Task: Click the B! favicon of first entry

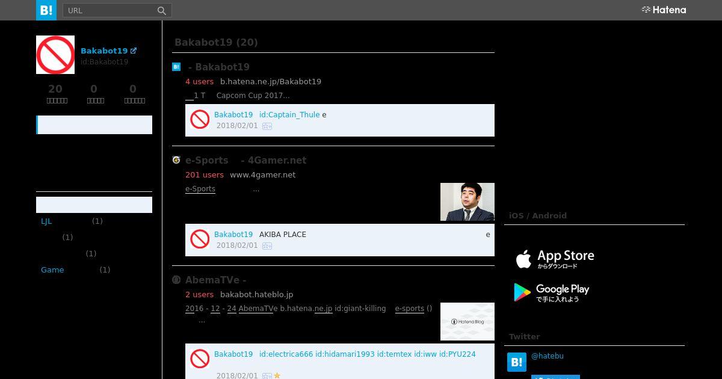Action: (x=176, y=67)
